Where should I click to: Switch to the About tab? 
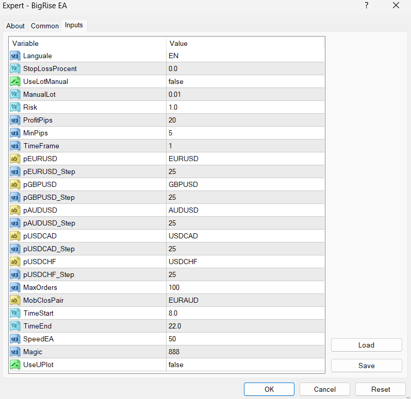tap(15, 26)
